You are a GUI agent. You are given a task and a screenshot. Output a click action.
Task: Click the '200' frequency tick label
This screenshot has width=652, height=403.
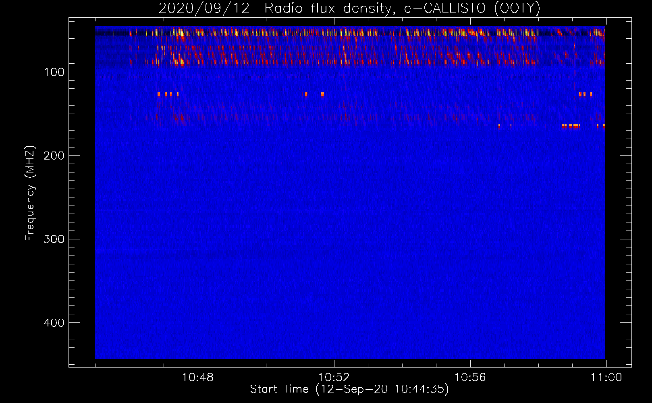click(54, 156)
